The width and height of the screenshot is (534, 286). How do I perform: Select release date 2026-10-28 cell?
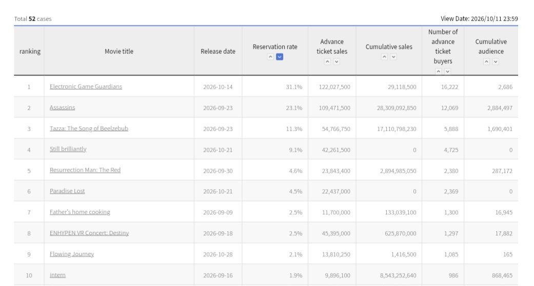(x=218, y=254)
